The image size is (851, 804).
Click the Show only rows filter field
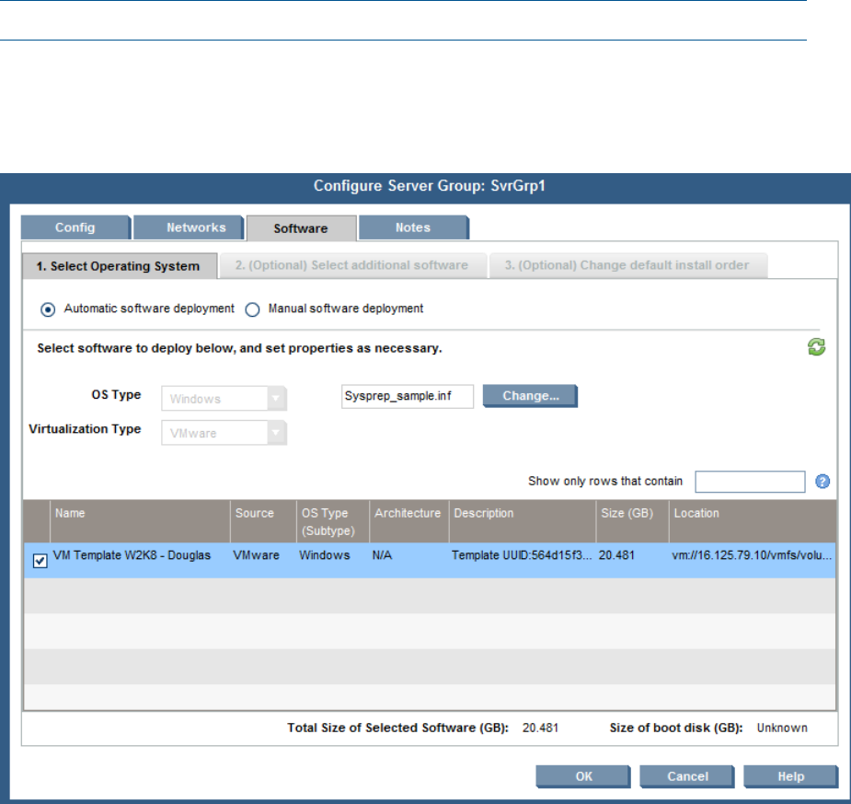pyautogui.click(x=750, y=482)
